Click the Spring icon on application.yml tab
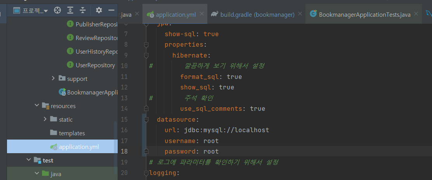This screenshot has height=180, width=432. pos(150,15)
